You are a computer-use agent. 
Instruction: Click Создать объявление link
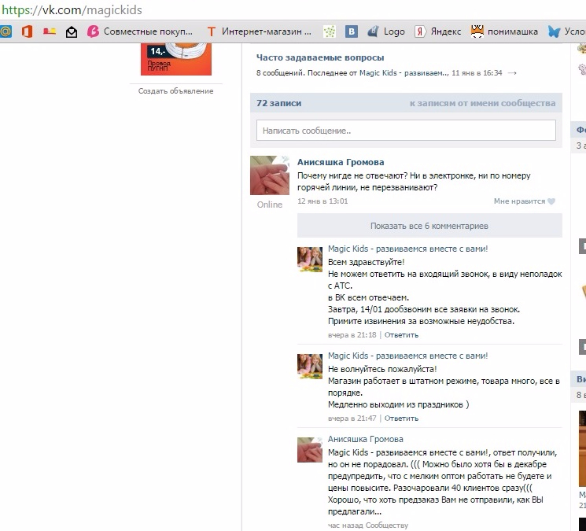(176, 91)
